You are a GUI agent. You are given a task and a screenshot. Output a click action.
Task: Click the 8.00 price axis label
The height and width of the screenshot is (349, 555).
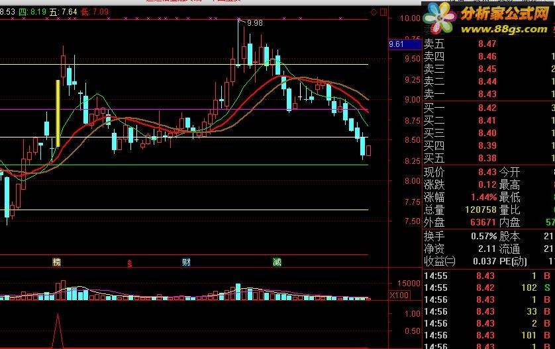click(413, 181)
